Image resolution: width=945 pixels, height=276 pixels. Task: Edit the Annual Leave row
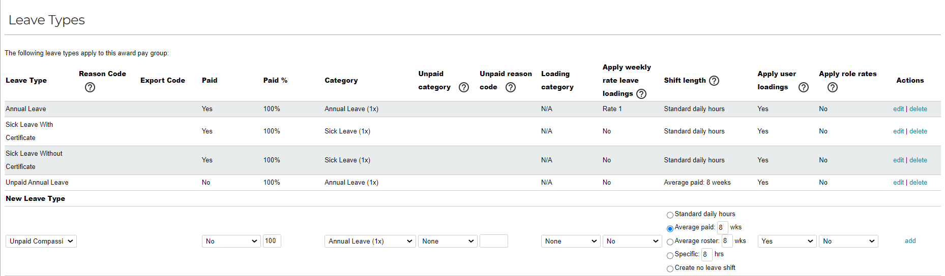click(898, 109)
